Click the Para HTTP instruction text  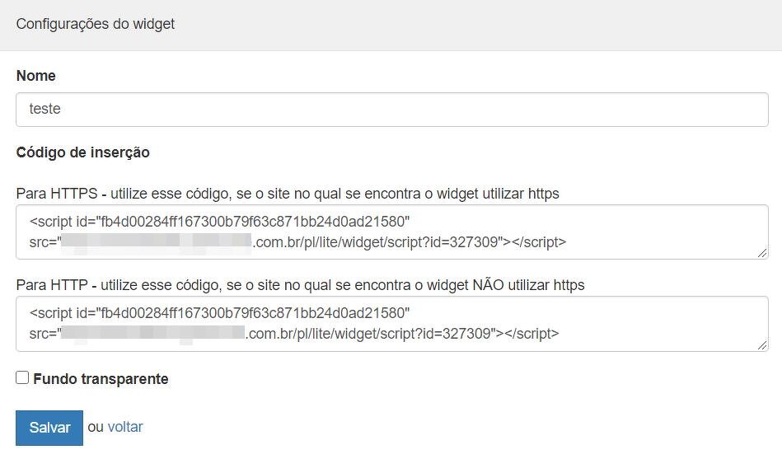(x=300, y=285)
